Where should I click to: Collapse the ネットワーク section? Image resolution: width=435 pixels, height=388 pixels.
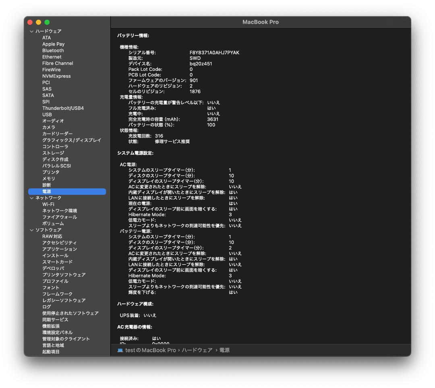pyautogui.click(x=31, y=198)
